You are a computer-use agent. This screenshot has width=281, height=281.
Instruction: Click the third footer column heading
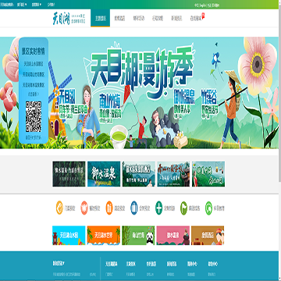(x=151, y=264)
